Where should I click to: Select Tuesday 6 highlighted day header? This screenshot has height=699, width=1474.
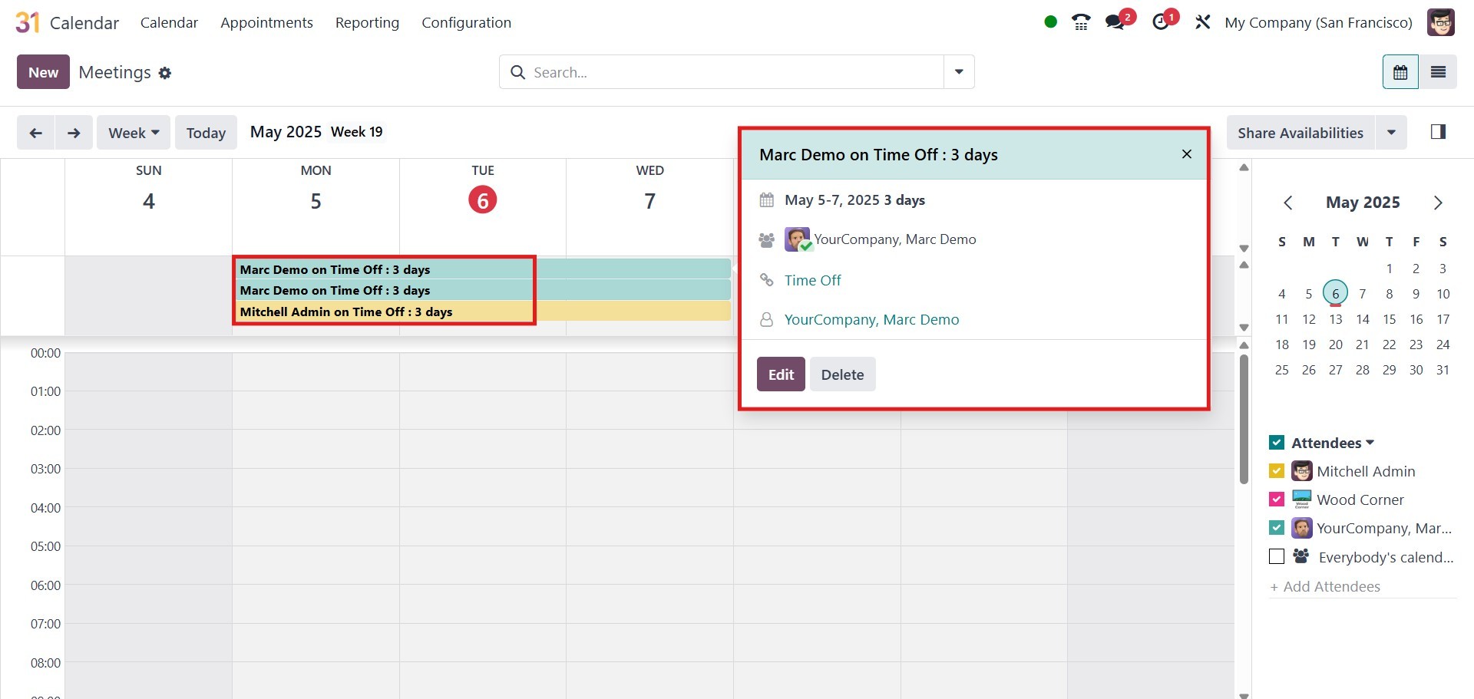483,199
